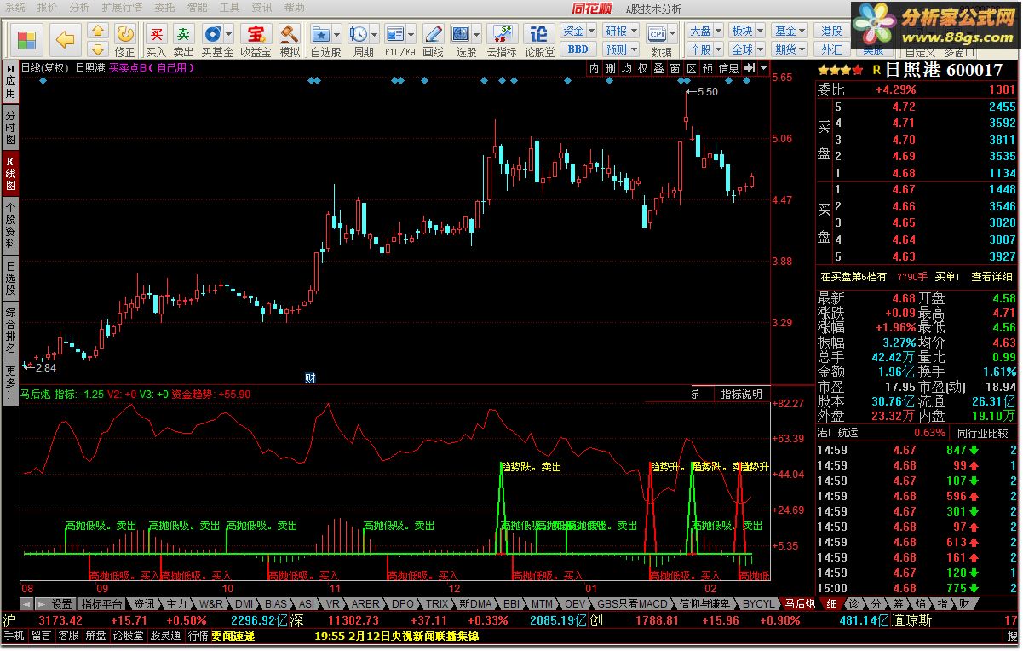Click the scrolling news 央视新闻联播集锦

tap(437, 636)
